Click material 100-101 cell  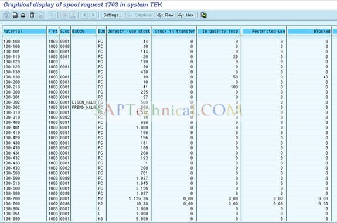click(x=12, y=52)
